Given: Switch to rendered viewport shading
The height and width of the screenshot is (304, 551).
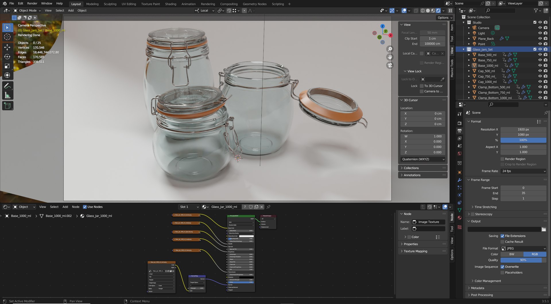Looking at the screenshot, I should coord(438,11).
